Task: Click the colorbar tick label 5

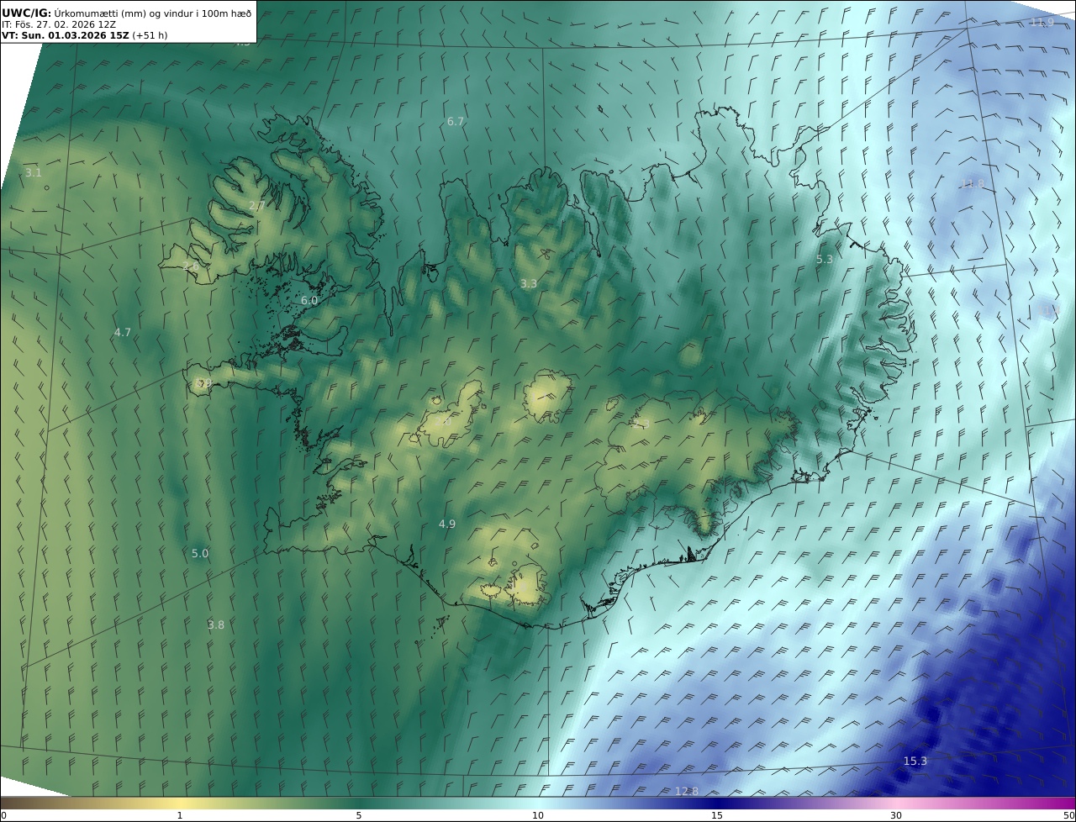Action: pos(359,815)
